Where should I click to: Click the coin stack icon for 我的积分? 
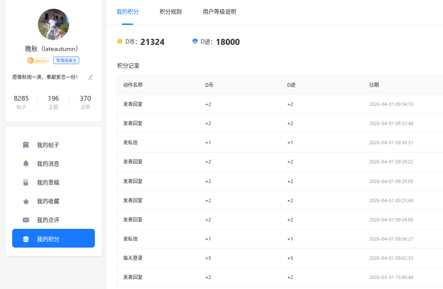(x=26, y=239)
